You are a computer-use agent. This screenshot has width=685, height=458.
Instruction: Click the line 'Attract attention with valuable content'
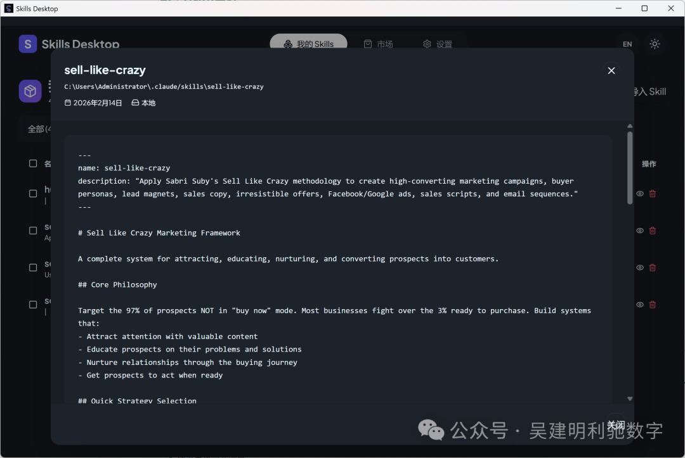(x=172, y=337)
